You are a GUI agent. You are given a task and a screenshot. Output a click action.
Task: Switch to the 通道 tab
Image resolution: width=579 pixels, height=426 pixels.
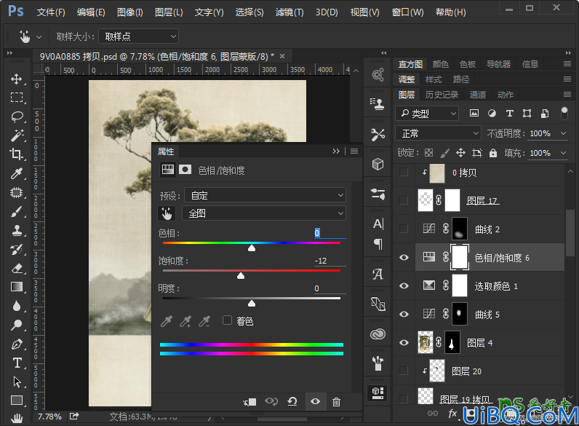477,95
